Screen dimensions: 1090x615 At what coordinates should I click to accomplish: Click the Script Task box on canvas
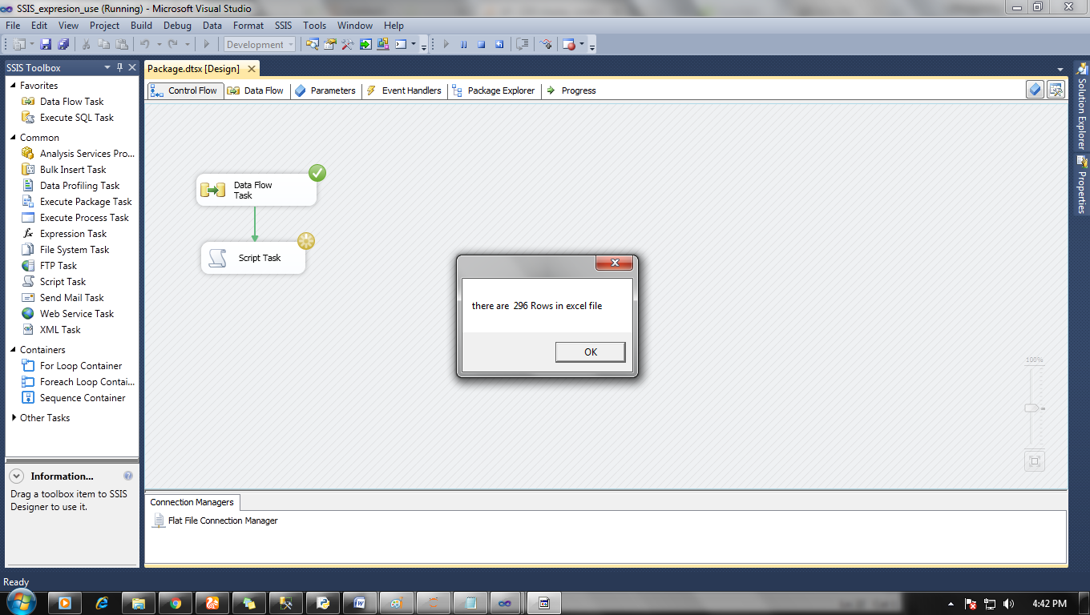(x=253, y=258)
